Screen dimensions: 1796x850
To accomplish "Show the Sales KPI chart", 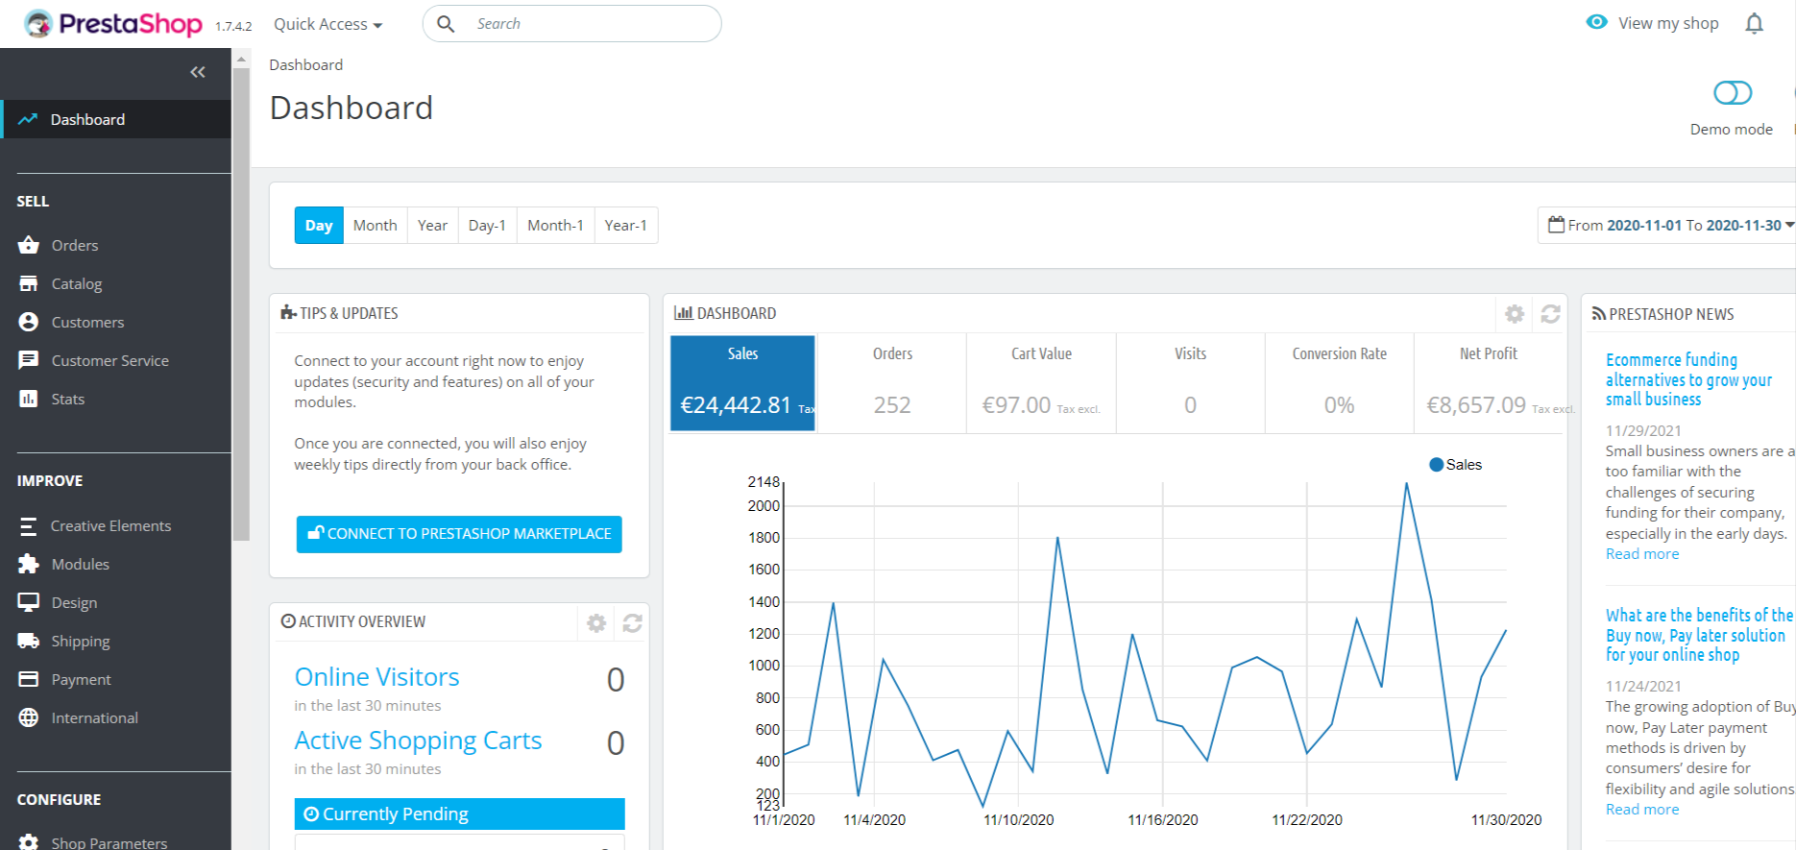I will tap(742, 383).
